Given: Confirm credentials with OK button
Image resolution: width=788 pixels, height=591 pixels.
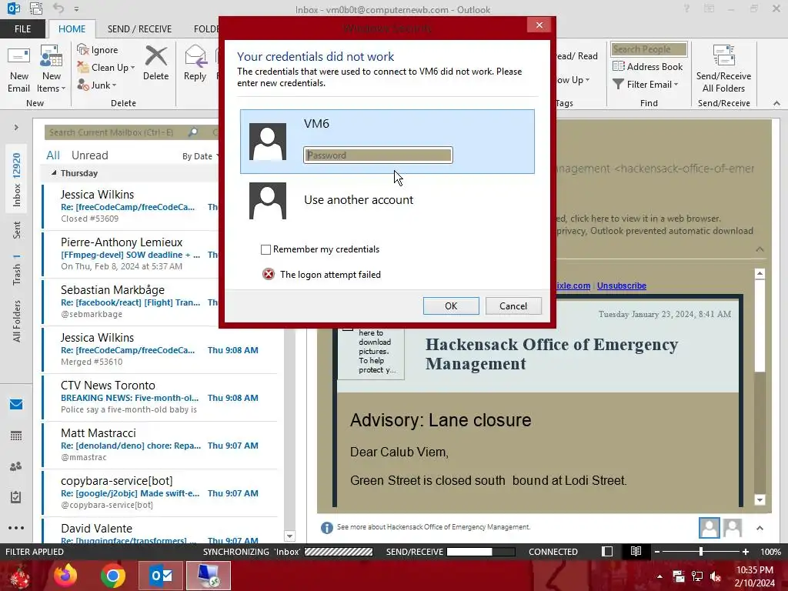Looking at the screenshot, I should [x=451, y=306].
